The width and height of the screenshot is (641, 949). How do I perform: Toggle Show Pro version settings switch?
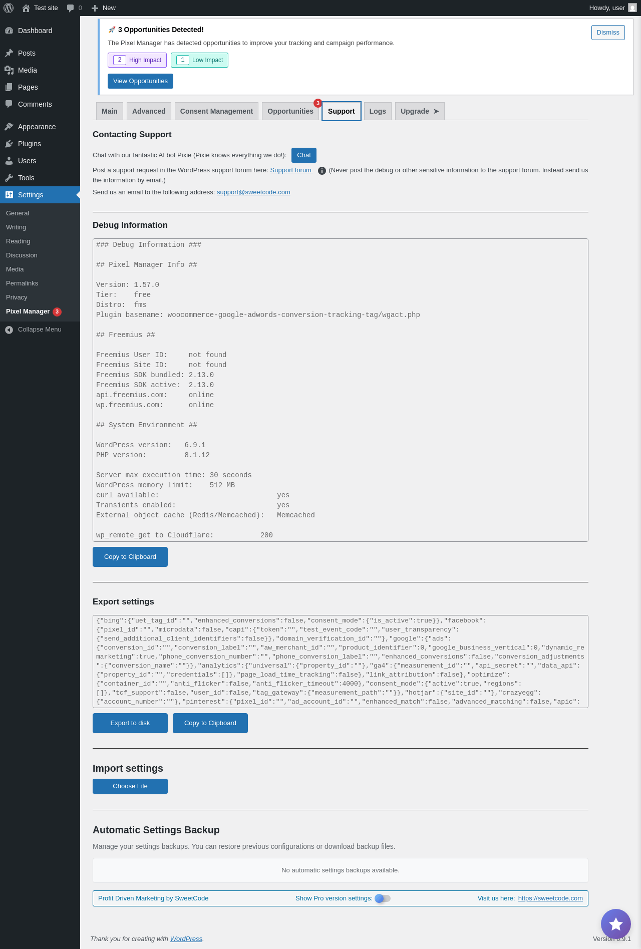(383, 898)
